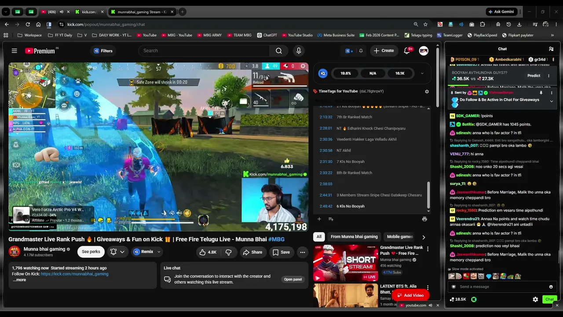
Task: Share the live stream video
Action: pyautogui.click(x=252, y=252)
